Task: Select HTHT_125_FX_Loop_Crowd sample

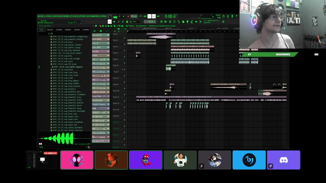Action: (x=63, y=78)
